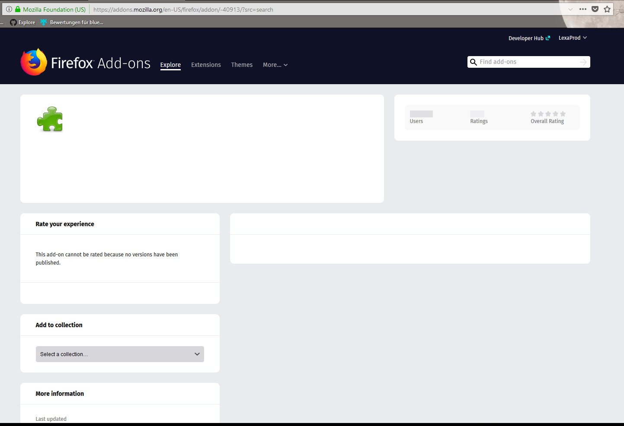This screenshot has width=624, height=426.
Task: Click the 'Mozilla Foundation (US)' identity label
Action: pyautogui.click(x=54, y=9)
